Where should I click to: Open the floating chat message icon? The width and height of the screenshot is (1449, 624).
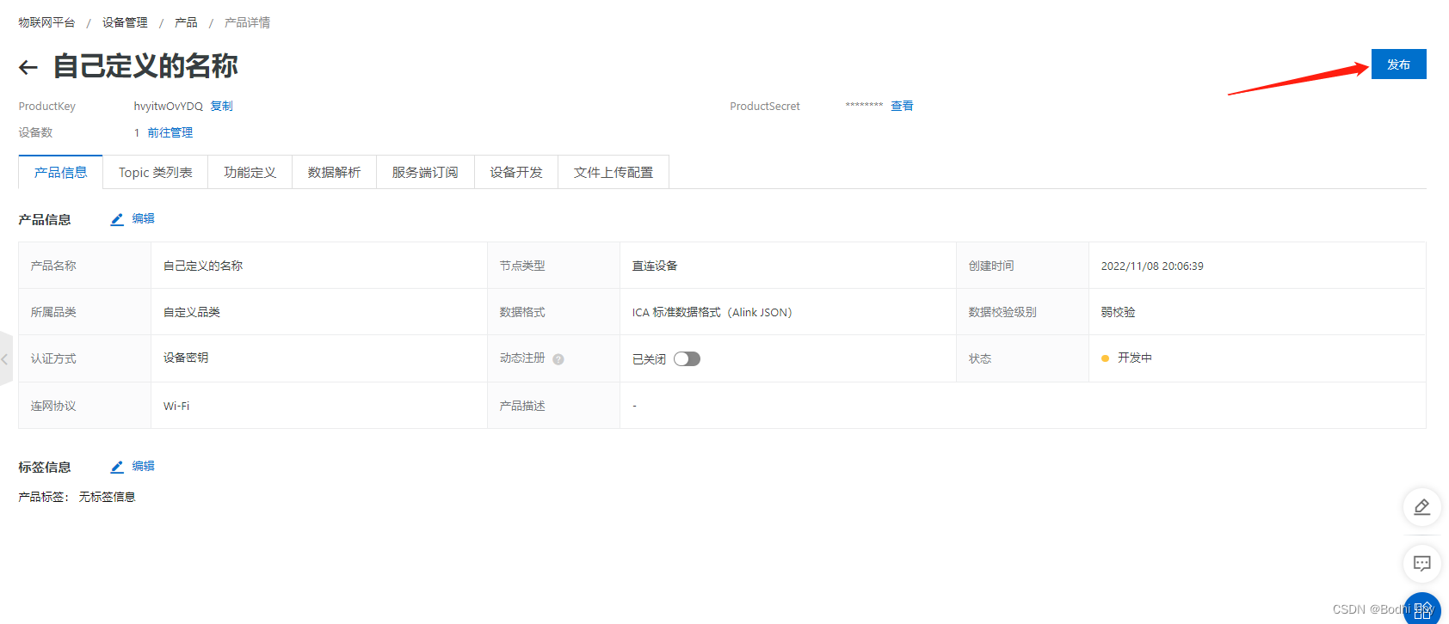1421,564
